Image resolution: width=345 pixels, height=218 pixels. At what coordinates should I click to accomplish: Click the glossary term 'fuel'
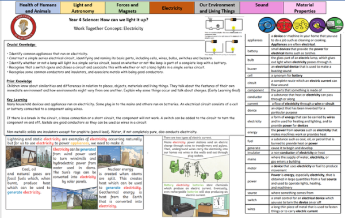click(x=250, y=141)
